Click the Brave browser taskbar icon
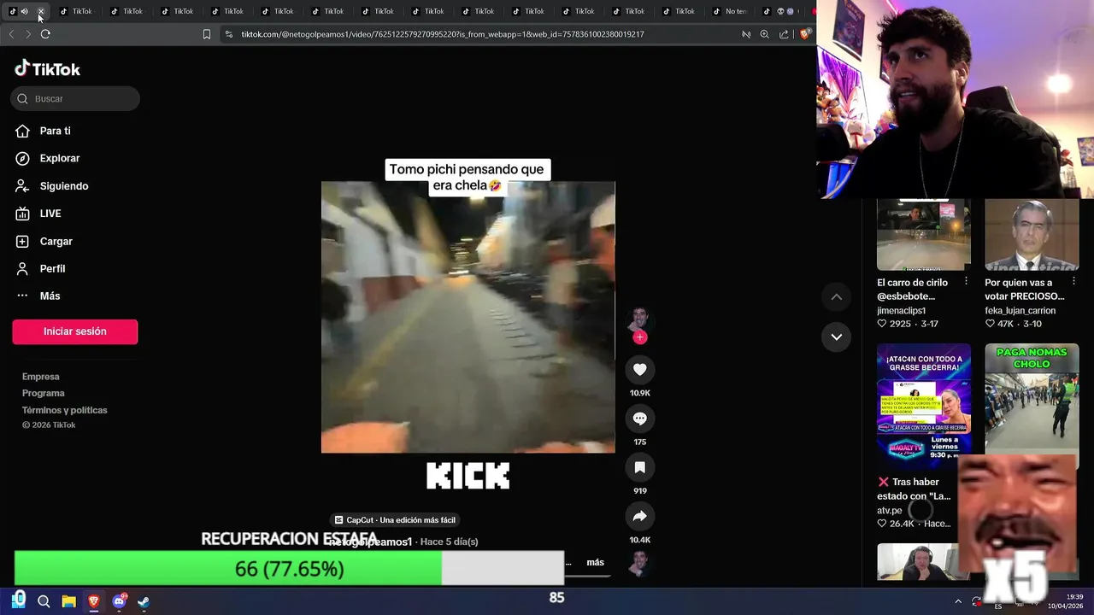This screenshot has width=1094, height=615. pyautogui.click(x=93, y=601)
